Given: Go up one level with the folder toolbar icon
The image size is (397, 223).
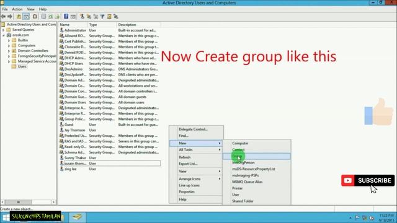Looking at the screenshot, I should (x=19, y=17).
